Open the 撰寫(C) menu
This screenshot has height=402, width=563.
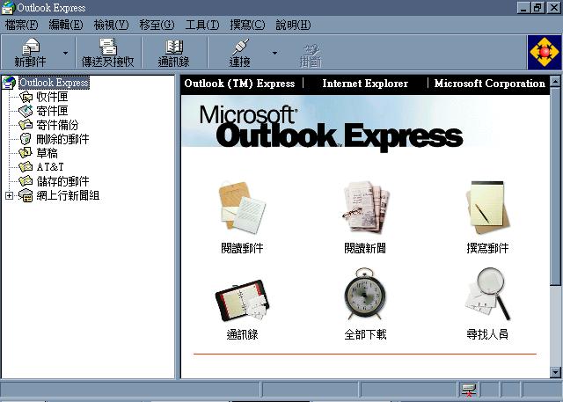[247, 25]
